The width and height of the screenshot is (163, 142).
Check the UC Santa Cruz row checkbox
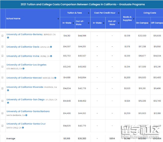pos(3,126)
